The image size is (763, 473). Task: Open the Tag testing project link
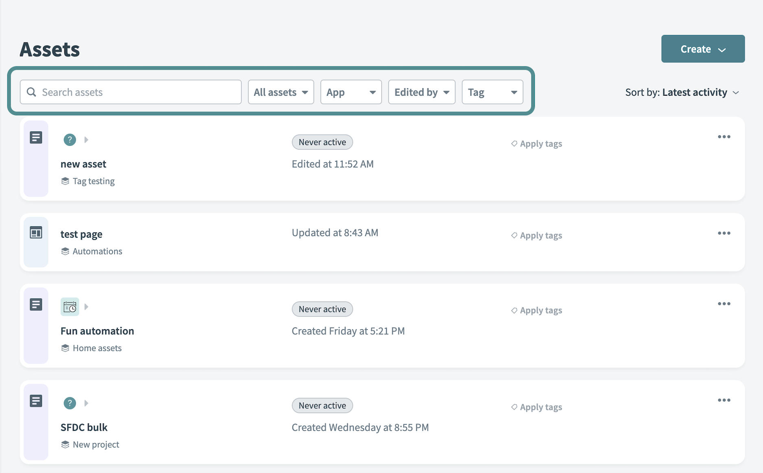pos(93,181)
